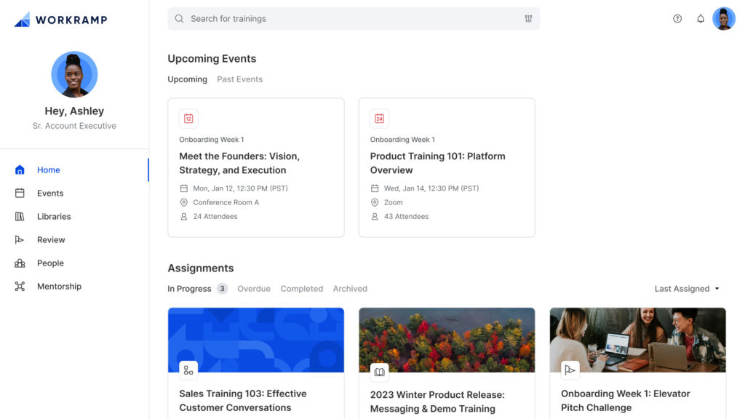Image resolution: width=745 pixels, height=419 pixels.
Task: Click the People group icon
Action: 20,263
